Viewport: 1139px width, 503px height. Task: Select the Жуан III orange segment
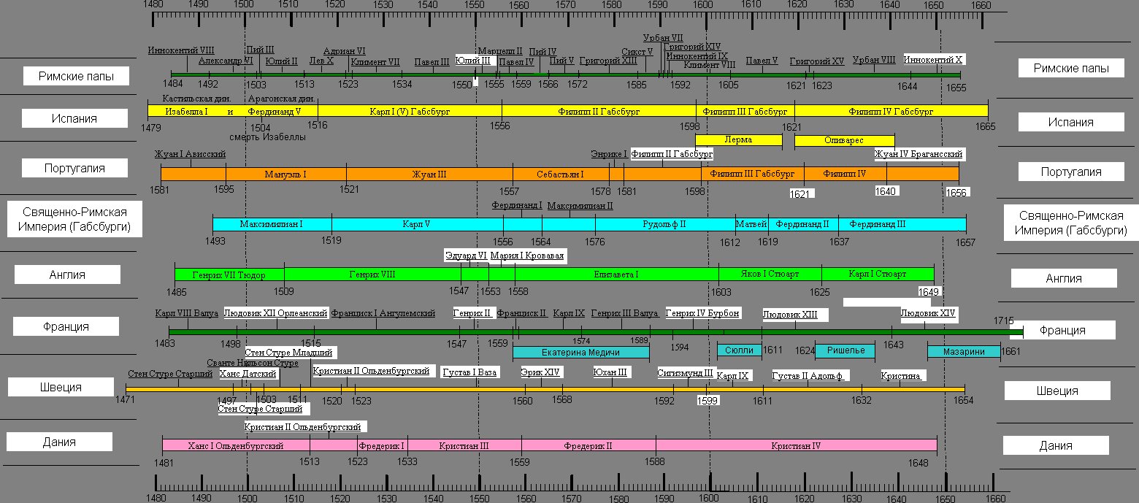[x=429, y=174]
